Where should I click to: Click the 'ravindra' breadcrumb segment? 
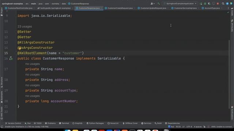pyautogui.click(x=55, y=4)
